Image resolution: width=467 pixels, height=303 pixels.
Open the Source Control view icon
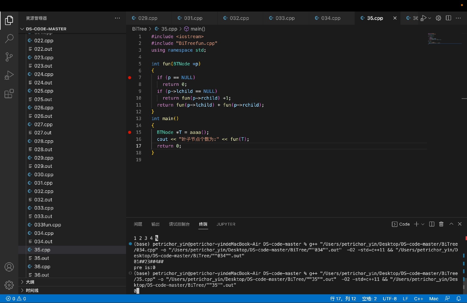pyautogui.click(x=9, y=57)
